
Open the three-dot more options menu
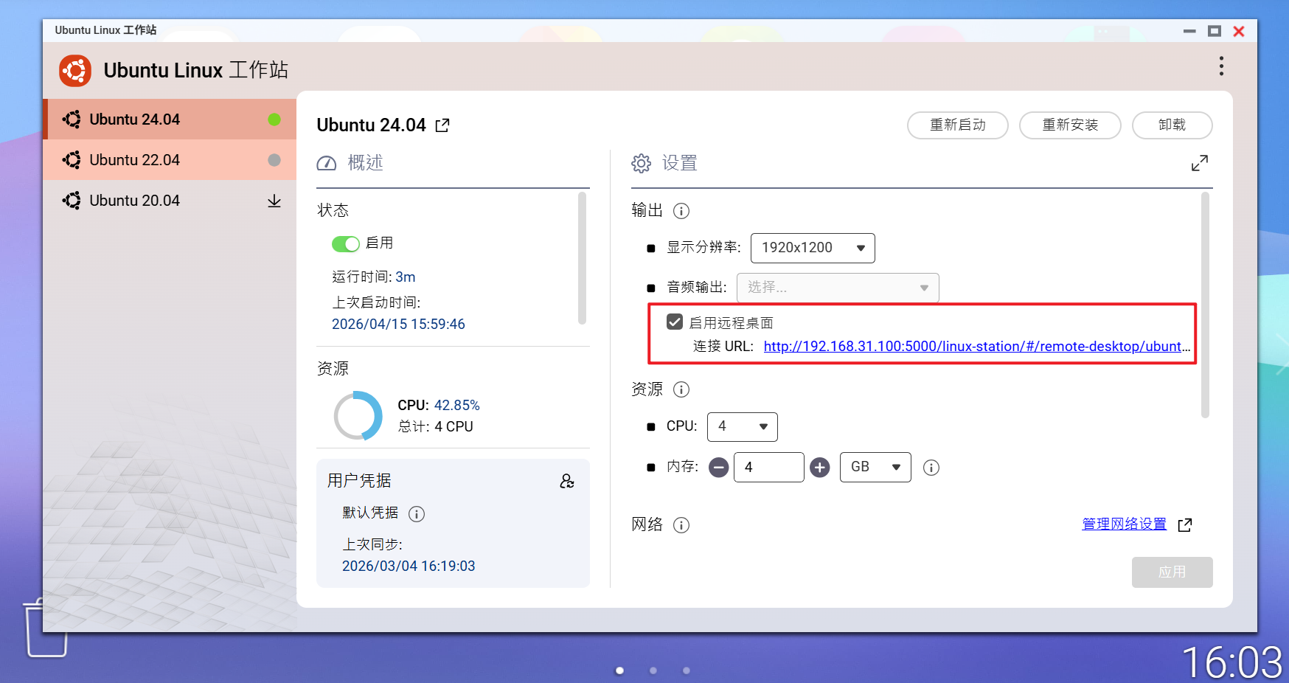[x=1221, y=66]
